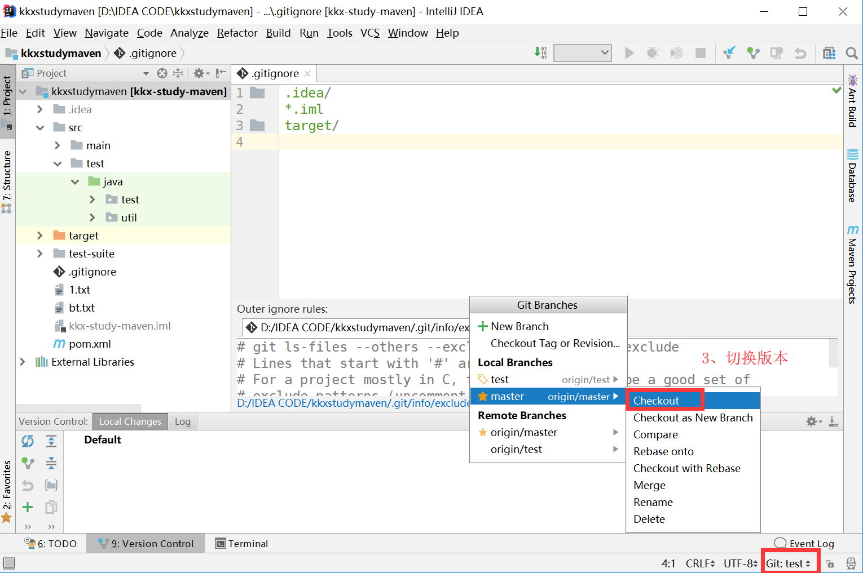This screenshot has height=573, width=863.
Task: Open Project Structure toolbar icon
Action: click(x=829, y=53)
